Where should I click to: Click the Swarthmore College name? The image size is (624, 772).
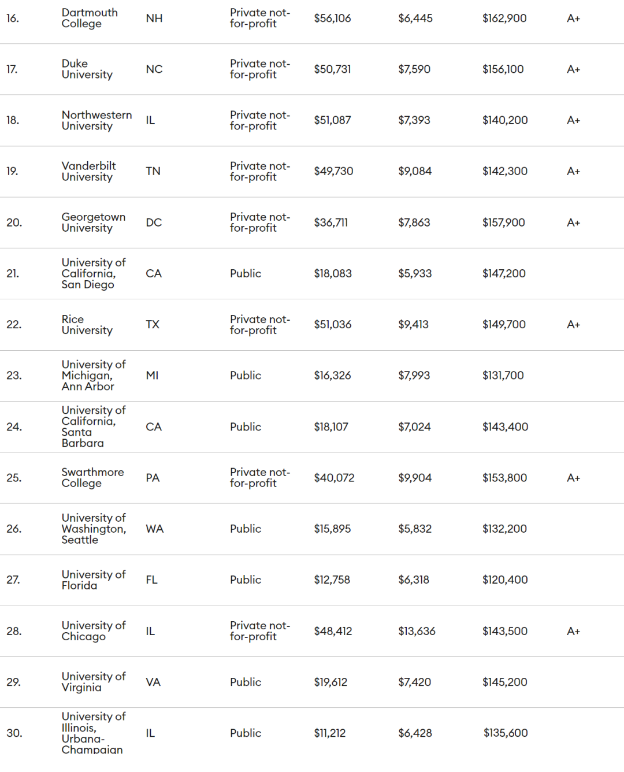(92, 478)
